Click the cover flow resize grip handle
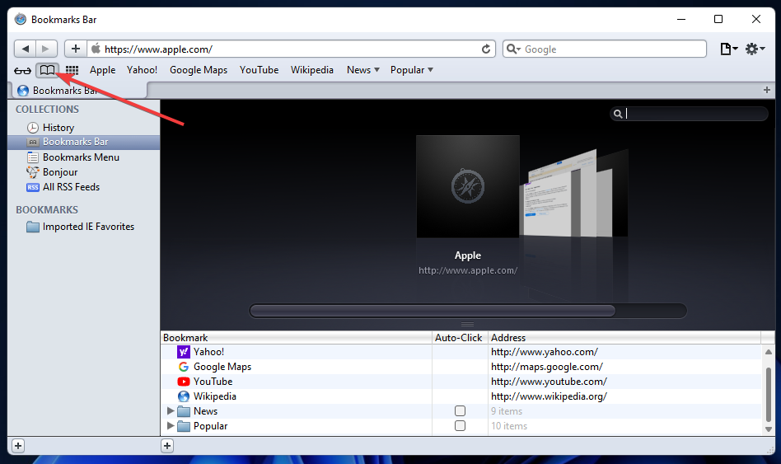The image size is (781, 464). tap(467, 325)
